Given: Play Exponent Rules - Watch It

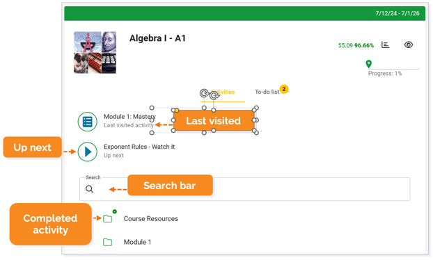Looking at the screenshot, I should (x=87, y=152).
